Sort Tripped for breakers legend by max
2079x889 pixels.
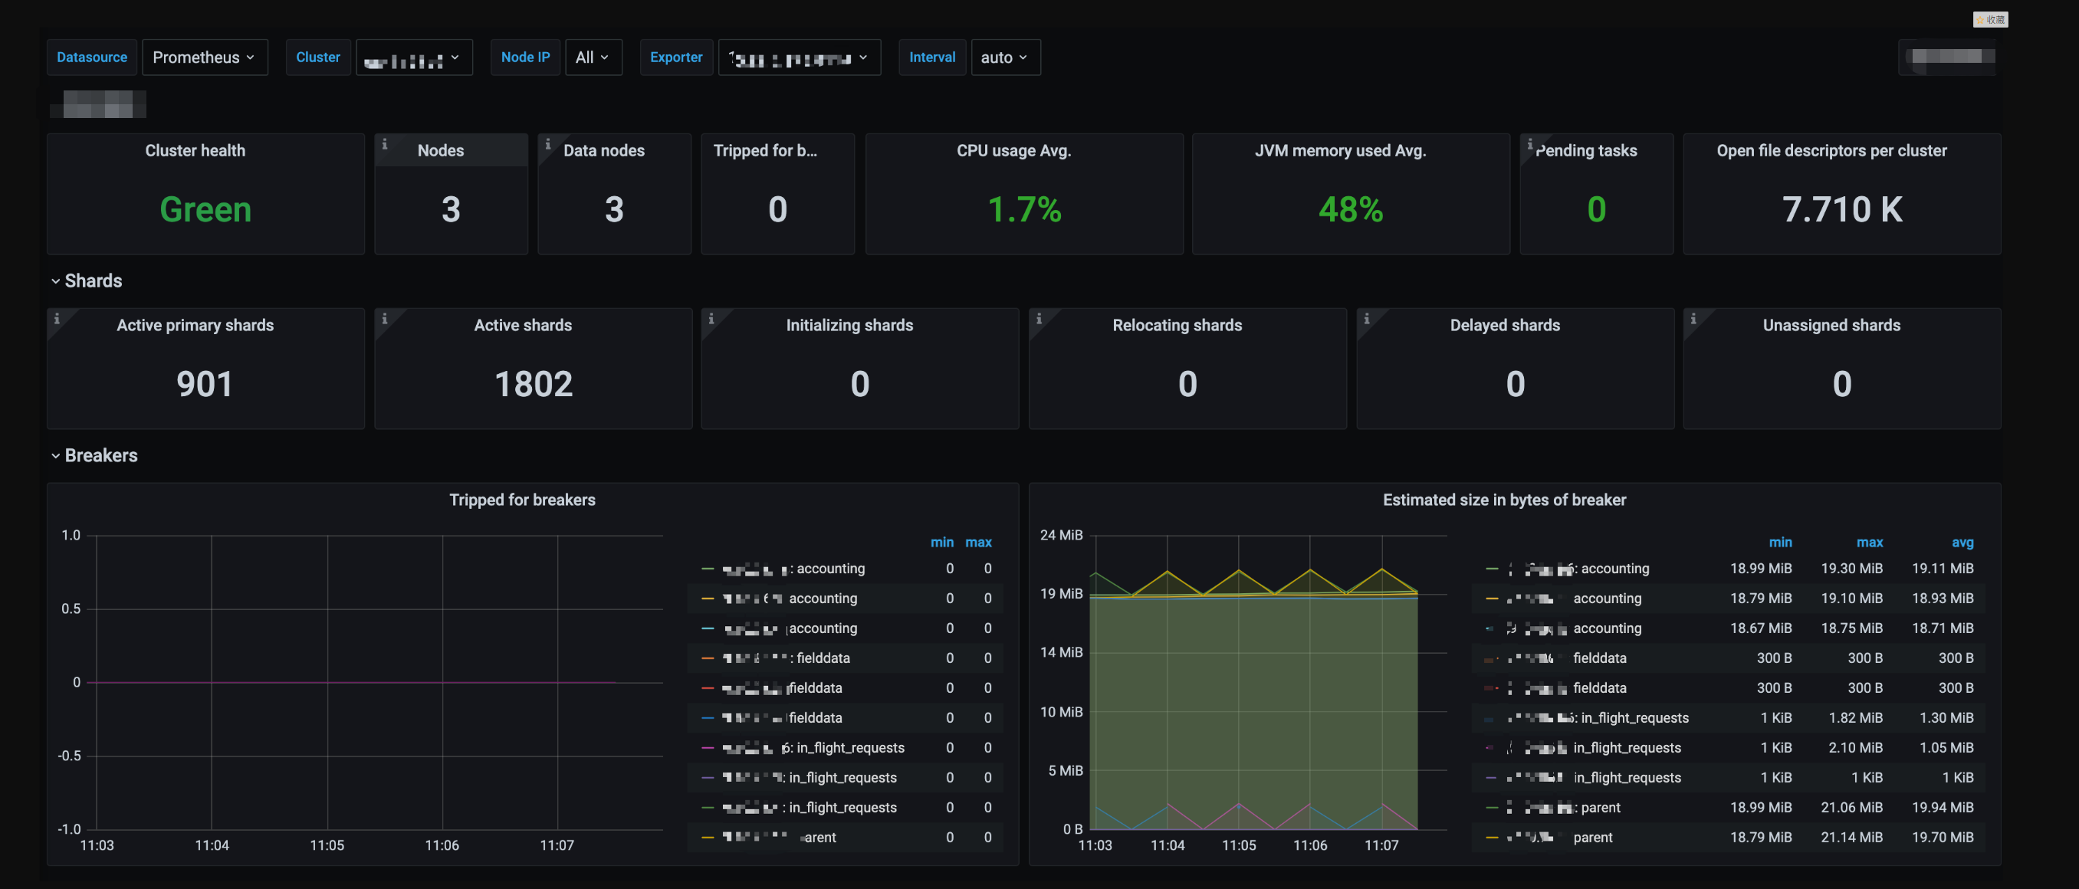(x=978, y=542)
